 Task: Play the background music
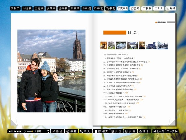(x=10, y=131)
